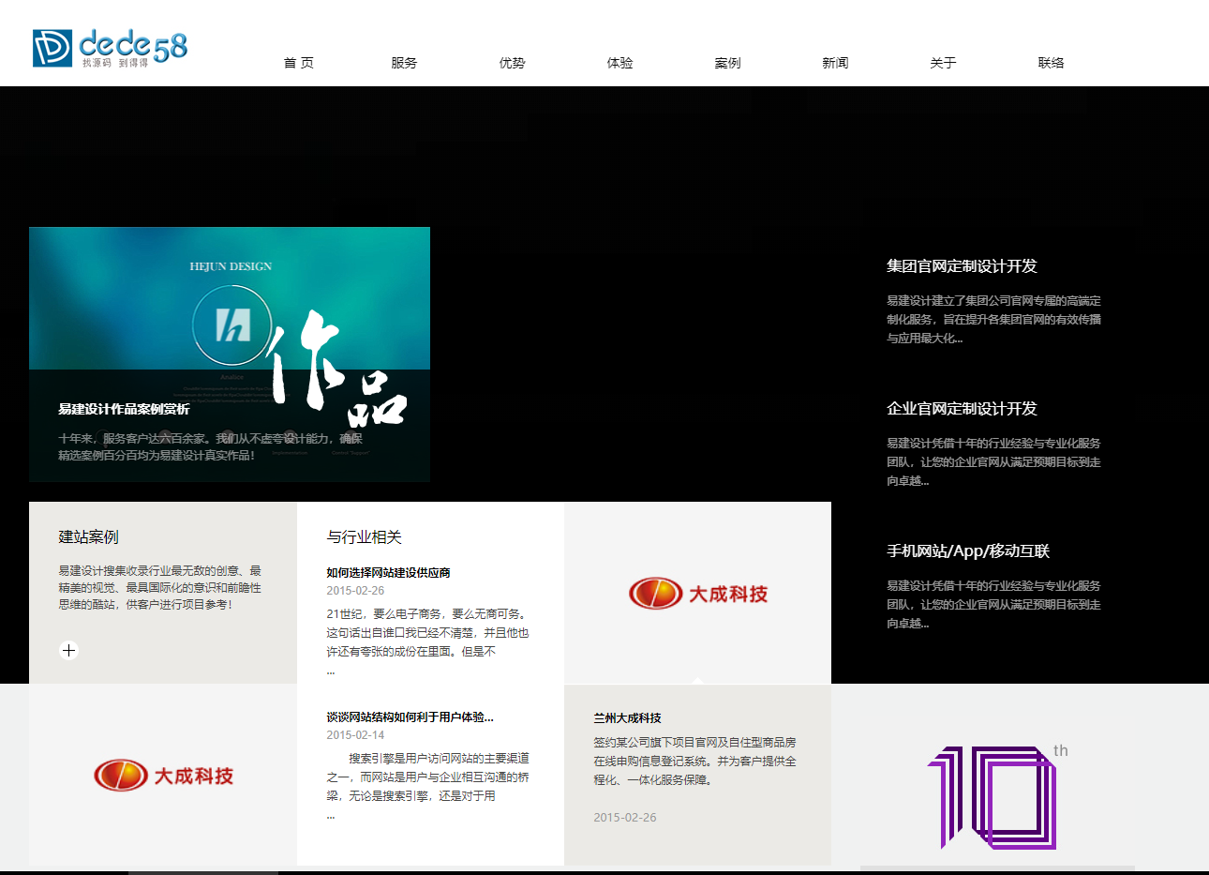Screen dimensions: 1209x875
Task: Select 优势 in the navigation bar
Action: 512,63
